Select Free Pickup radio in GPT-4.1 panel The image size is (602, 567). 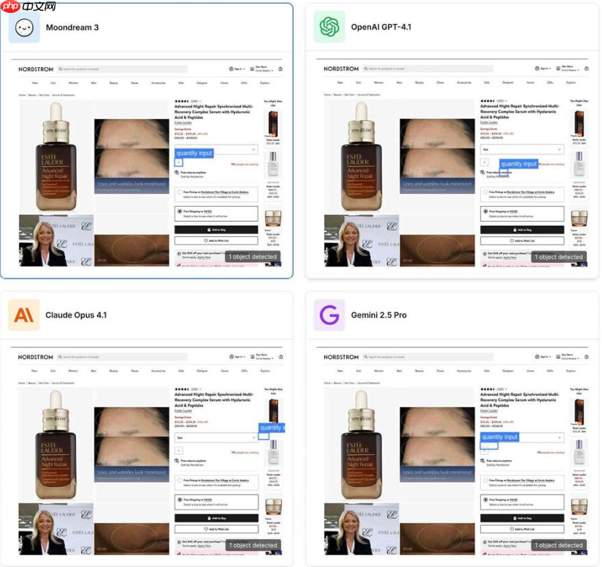point(486,192)
